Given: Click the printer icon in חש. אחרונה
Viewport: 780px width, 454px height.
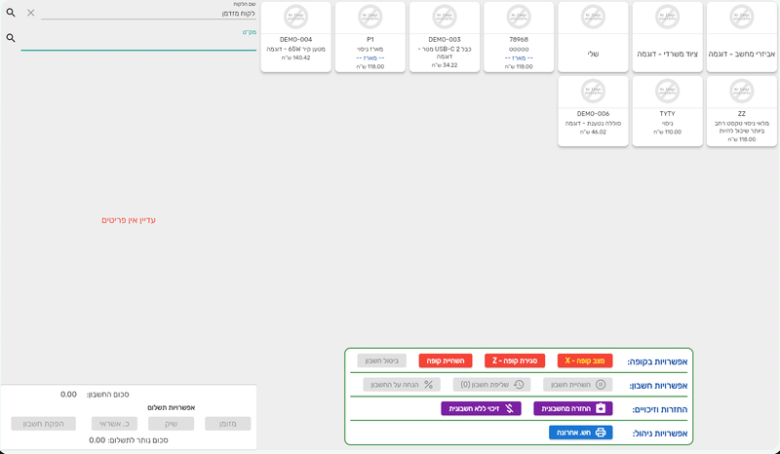Looking at the screenshot, I should (601, 433).
